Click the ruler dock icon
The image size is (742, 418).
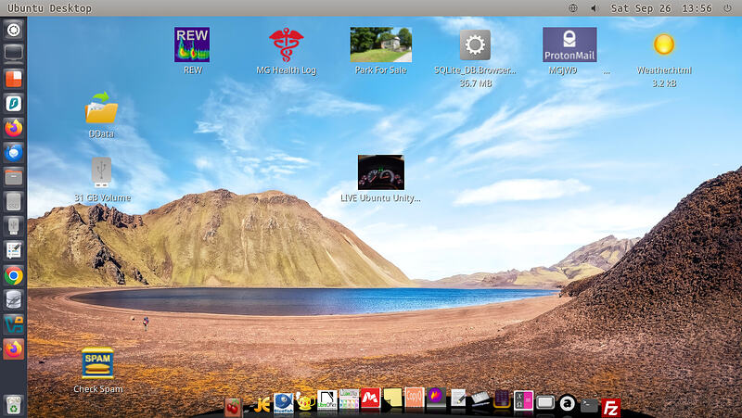click(480, 399)
